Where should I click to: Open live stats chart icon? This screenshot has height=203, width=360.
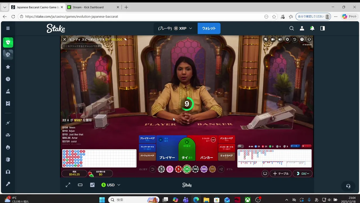[92, 185]
